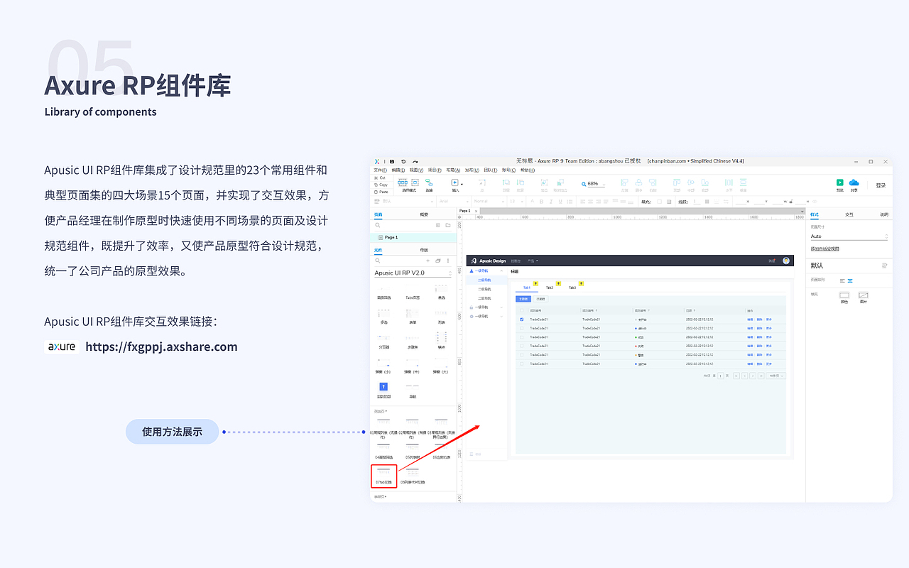Click the add page icon in pages panel

point(437,225)
